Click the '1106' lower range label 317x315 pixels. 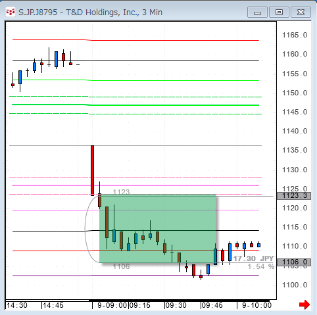(x=121, y=266)
